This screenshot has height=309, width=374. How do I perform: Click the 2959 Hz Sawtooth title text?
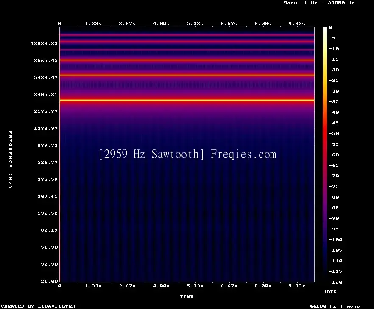click(x=152, y=154)
